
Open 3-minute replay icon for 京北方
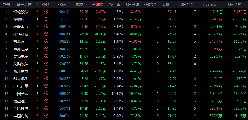pos(46,41)
